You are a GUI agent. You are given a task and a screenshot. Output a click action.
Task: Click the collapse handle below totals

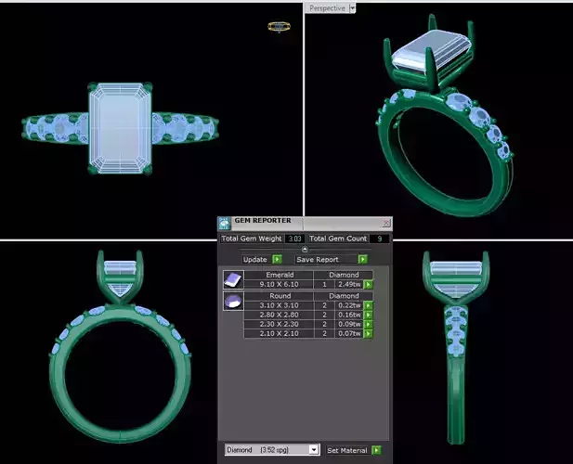[305, 250]
